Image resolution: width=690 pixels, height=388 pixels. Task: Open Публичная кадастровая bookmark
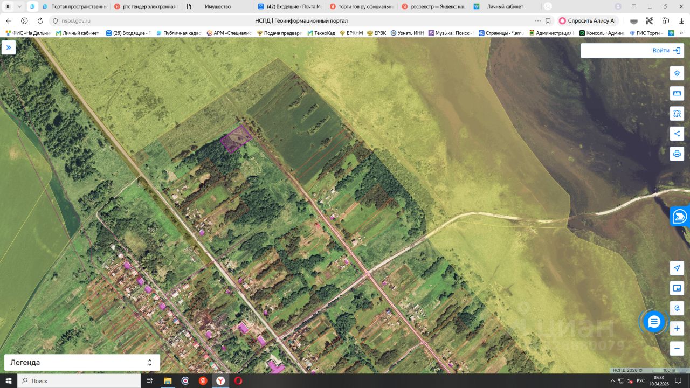(x=178, y=33)
